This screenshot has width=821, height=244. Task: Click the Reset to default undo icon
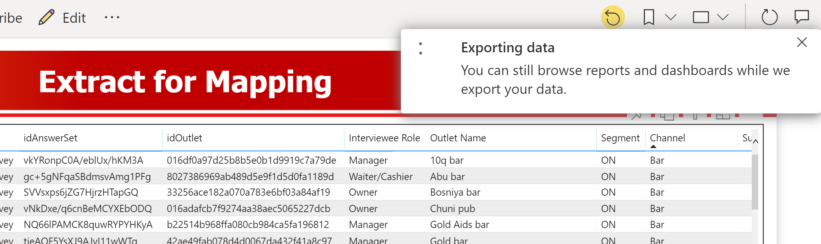[613, 17]
